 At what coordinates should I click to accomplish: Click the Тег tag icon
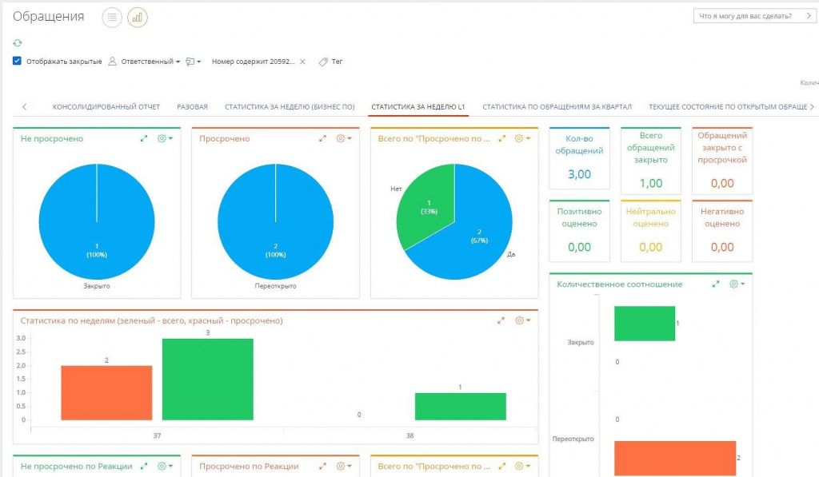click(x=323, y=62)
